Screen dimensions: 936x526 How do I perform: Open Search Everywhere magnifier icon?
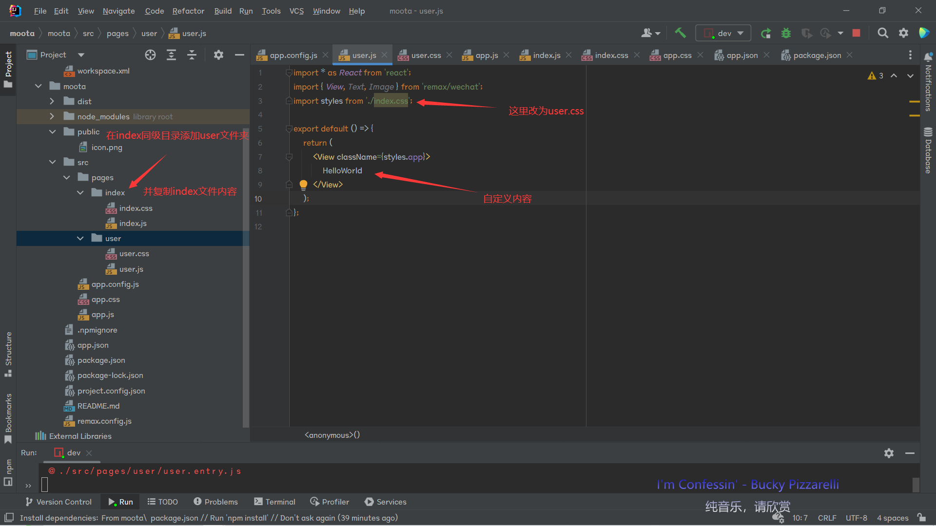click(x=882, y=33)
